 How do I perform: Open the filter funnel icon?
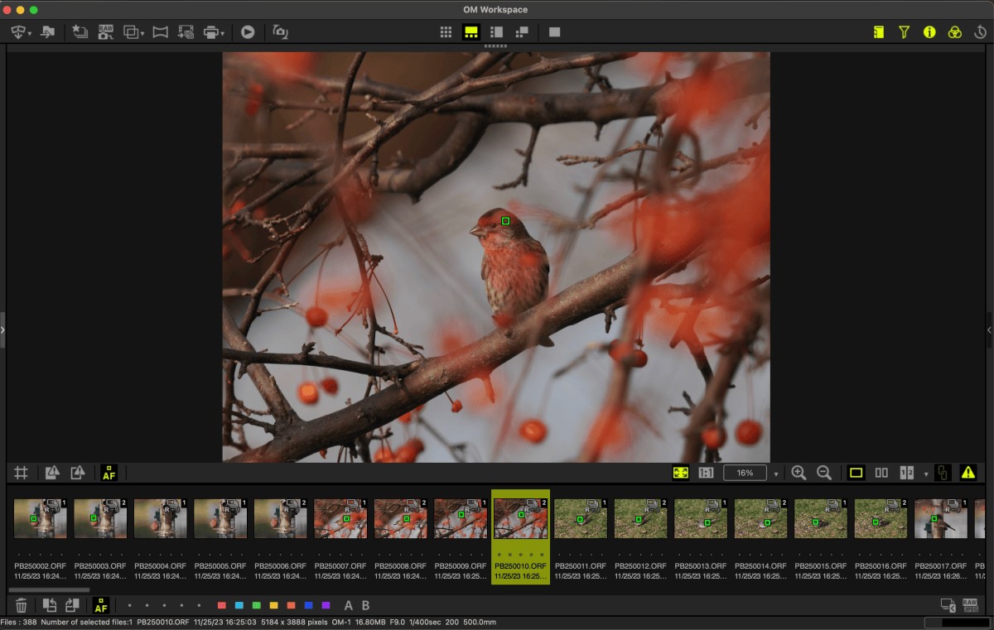(905, 32)
